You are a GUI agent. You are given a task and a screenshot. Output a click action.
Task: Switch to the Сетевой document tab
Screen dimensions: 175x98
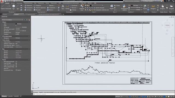[x=16, y=14]
